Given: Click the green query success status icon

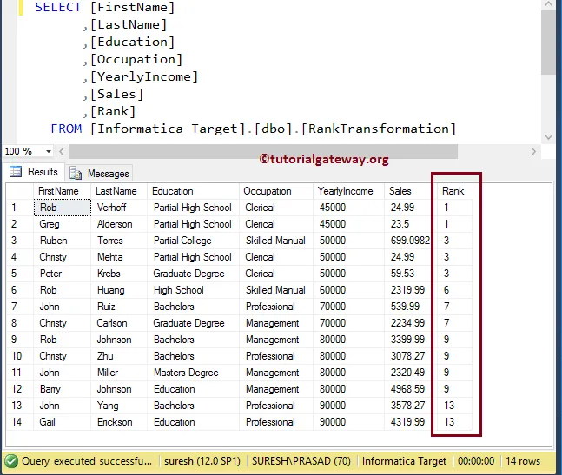Looking at the screenshot, I should point(11,461).
